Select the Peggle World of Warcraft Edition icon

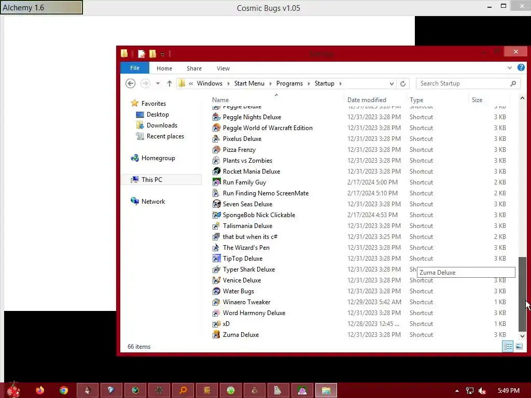coord(216,128)
